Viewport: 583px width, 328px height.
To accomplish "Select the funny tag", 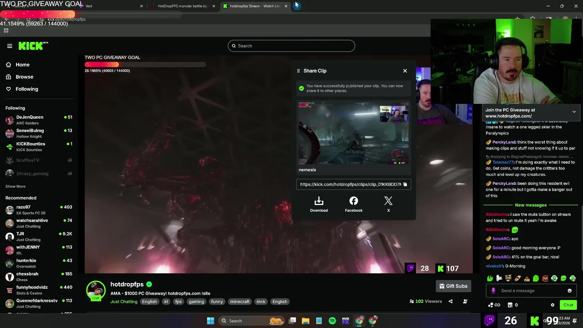I will 217,302.
